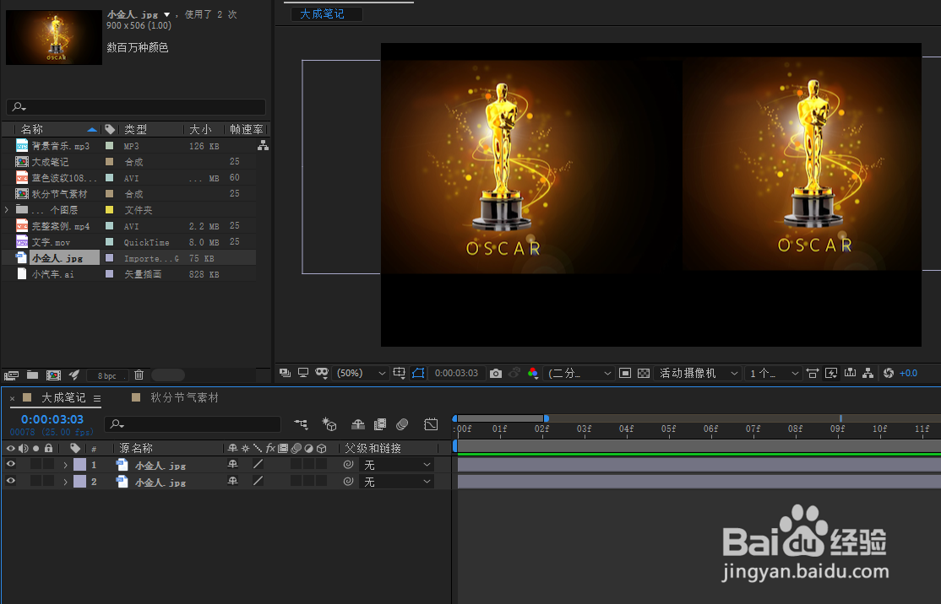This screenshot has width=941, height=604.
Task: Click label color swatch of 小金人.jpg in project list
Action: [x=109, y=257]
